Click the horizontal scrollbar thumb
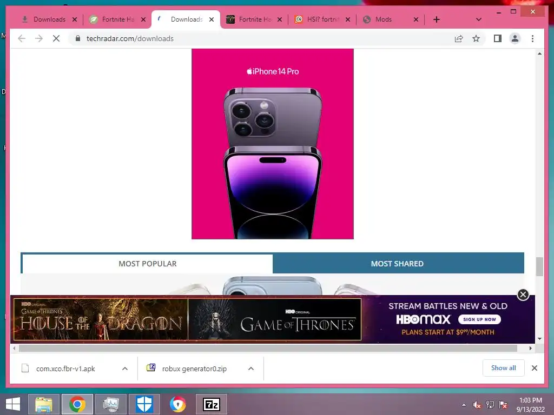The image size is (554, 415). click(268, 349)
